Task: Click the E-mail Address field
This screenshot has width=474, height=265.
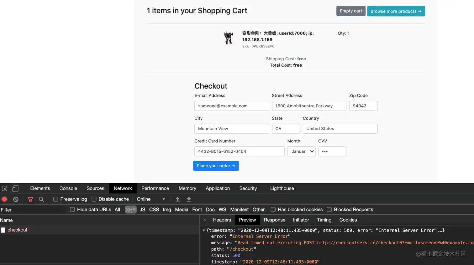Action: tap(232, 106)
